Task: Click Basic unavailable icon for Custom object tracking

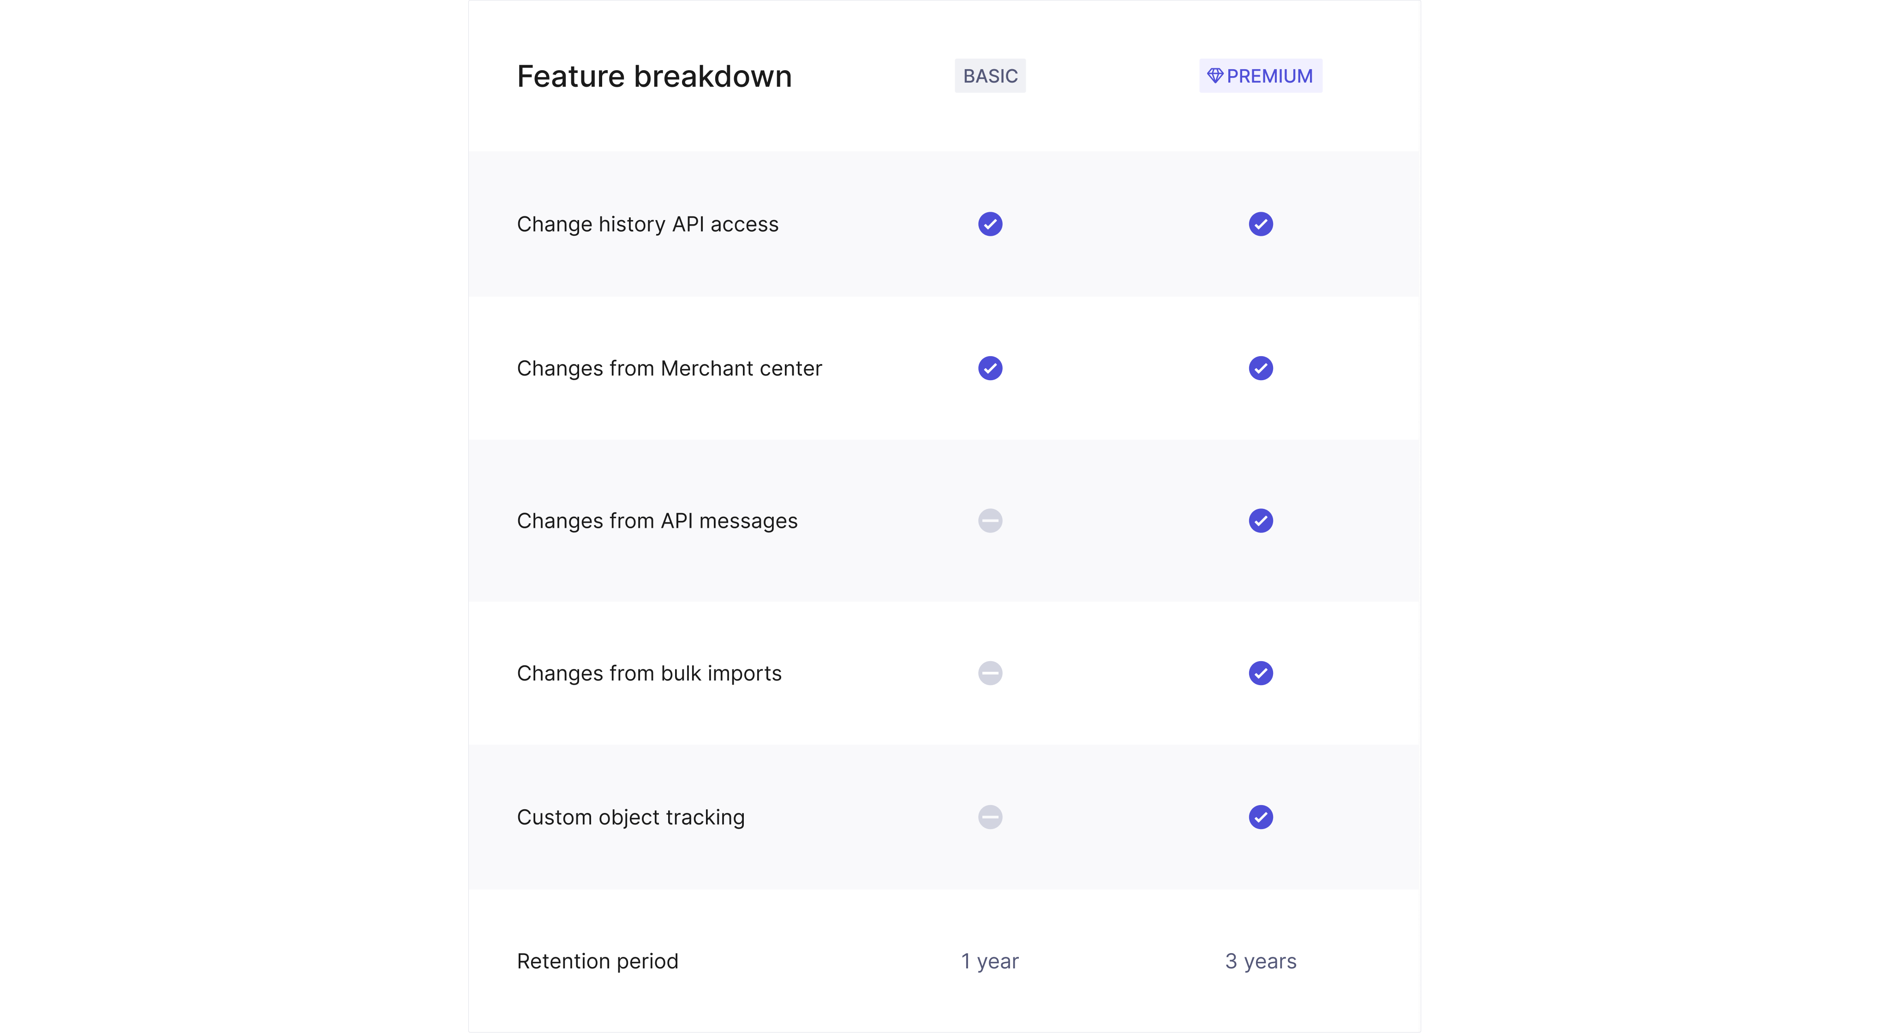Action: [x=990, y=817]
